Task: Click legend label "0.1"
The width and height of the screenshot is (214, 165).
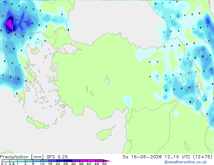Action: (4, 164)
